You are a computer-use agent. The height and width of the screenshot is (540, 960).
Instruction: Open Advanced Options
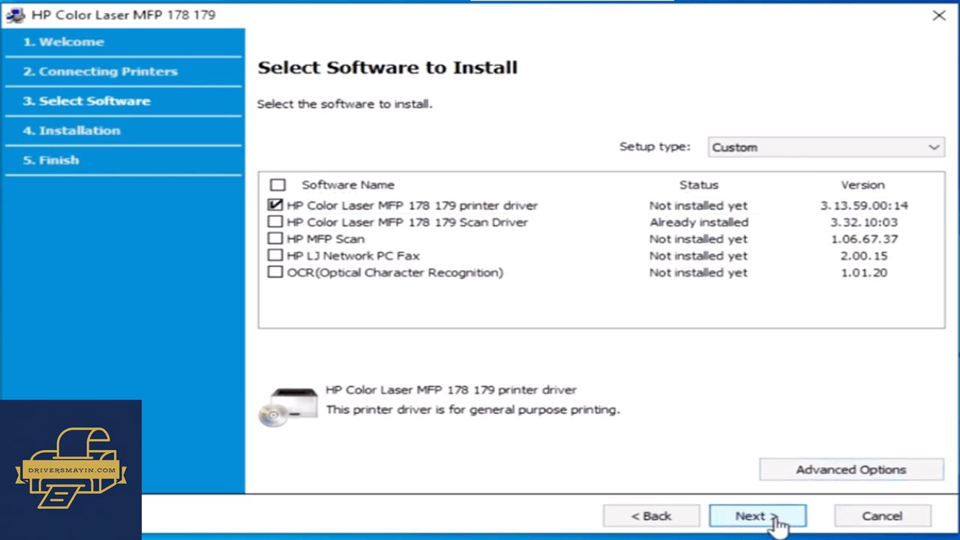(851, 469)
